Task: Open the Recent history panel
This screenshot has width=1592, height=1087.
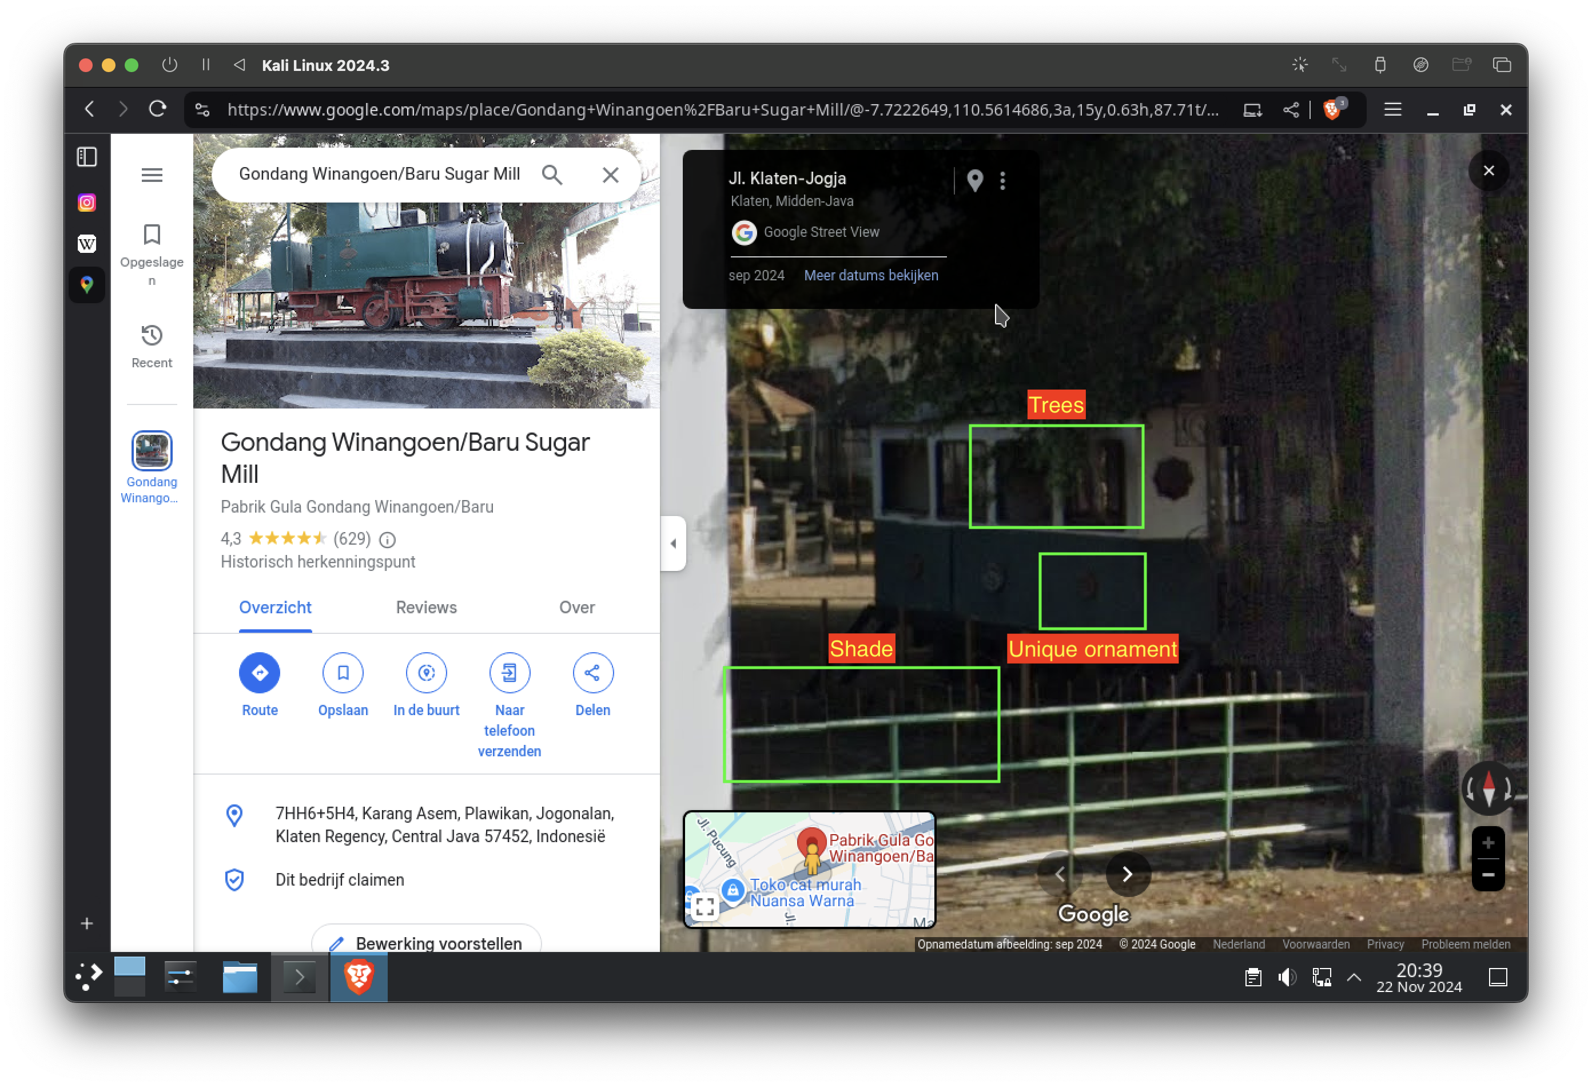Action: click(152, 347)
